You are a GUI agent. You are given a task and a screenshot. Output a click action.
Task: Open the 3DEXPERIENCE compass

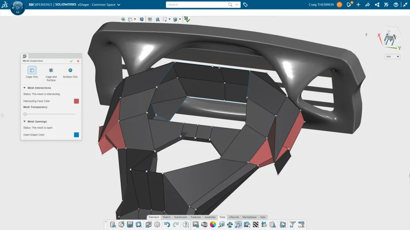pos(18,8)
